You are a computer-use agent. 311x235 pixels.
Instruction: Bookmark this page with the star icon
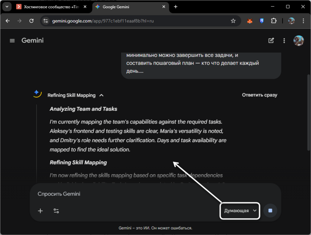point(233,21)
